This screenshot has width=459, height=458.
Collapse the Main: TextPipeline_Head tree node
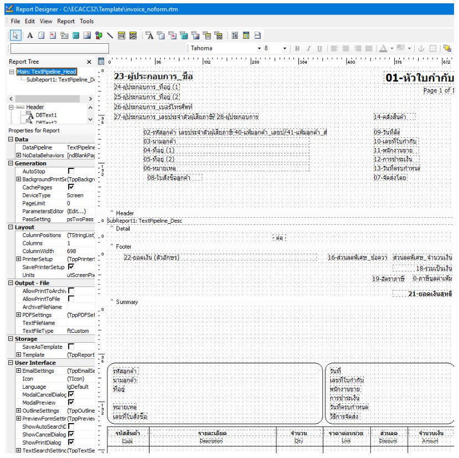coord(12,72)
